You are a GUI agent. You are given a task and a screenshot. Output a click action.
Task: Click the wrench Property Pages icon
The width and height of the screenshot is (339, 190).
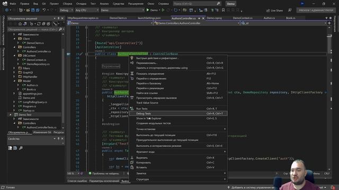pos(21,148)
